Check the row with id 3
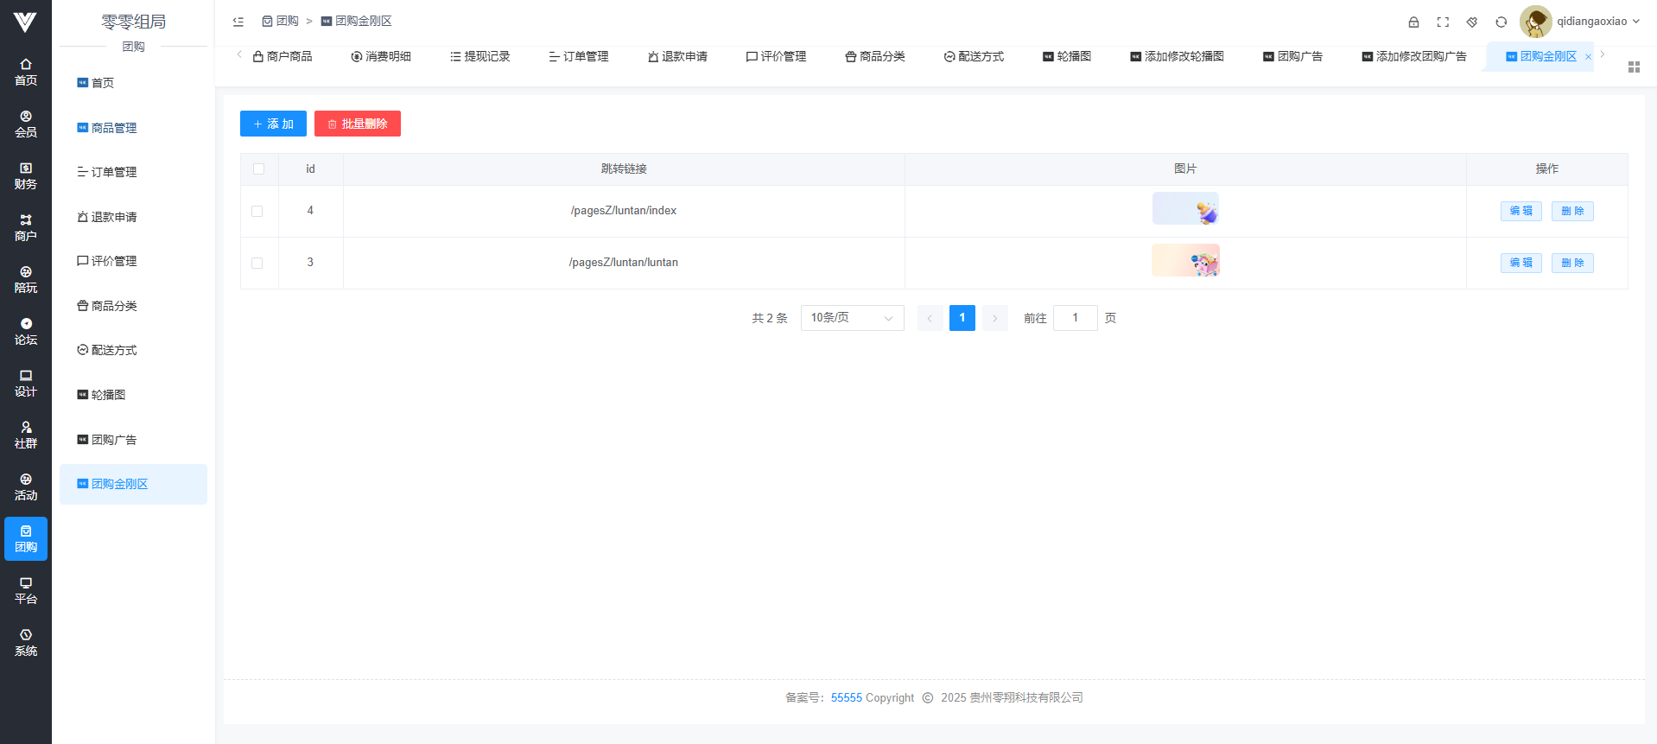This screenshot has width=1657, height=744. point(257,263)
